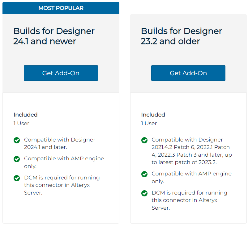Screen dimensions: 248x226
Task: Select 'Builds for Designer 23.2 and older' heading
Action: [x=182, y=36]
